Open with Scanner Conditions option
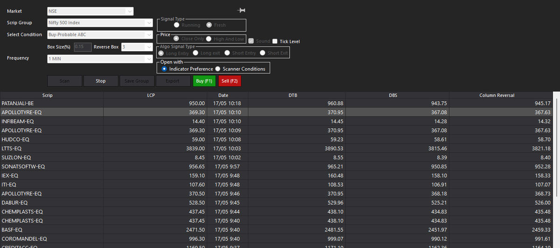The image size is (560, 248). point(218,69)
